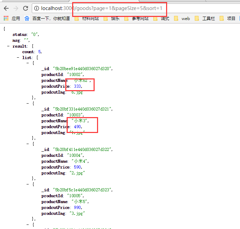Image resolution: width=240 pixels, height=229 pixels.
Task: Click the productId value "10004"
Action: coord(75,155)
